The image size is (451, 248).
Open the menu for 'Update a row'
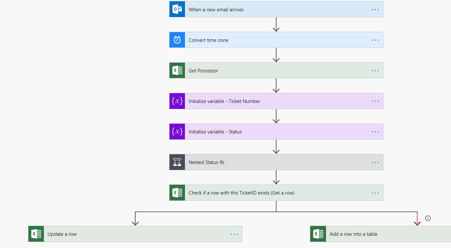click(x=234, y=234)
